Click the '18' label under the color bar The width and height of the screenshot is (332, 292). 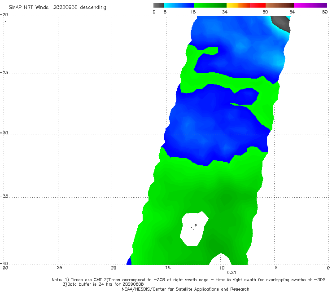pos(193,12)
